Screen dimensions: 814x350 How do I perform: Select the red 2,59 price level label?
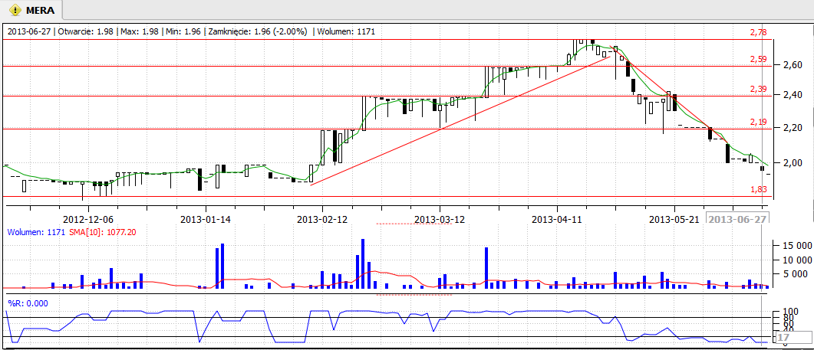point(758,59)
